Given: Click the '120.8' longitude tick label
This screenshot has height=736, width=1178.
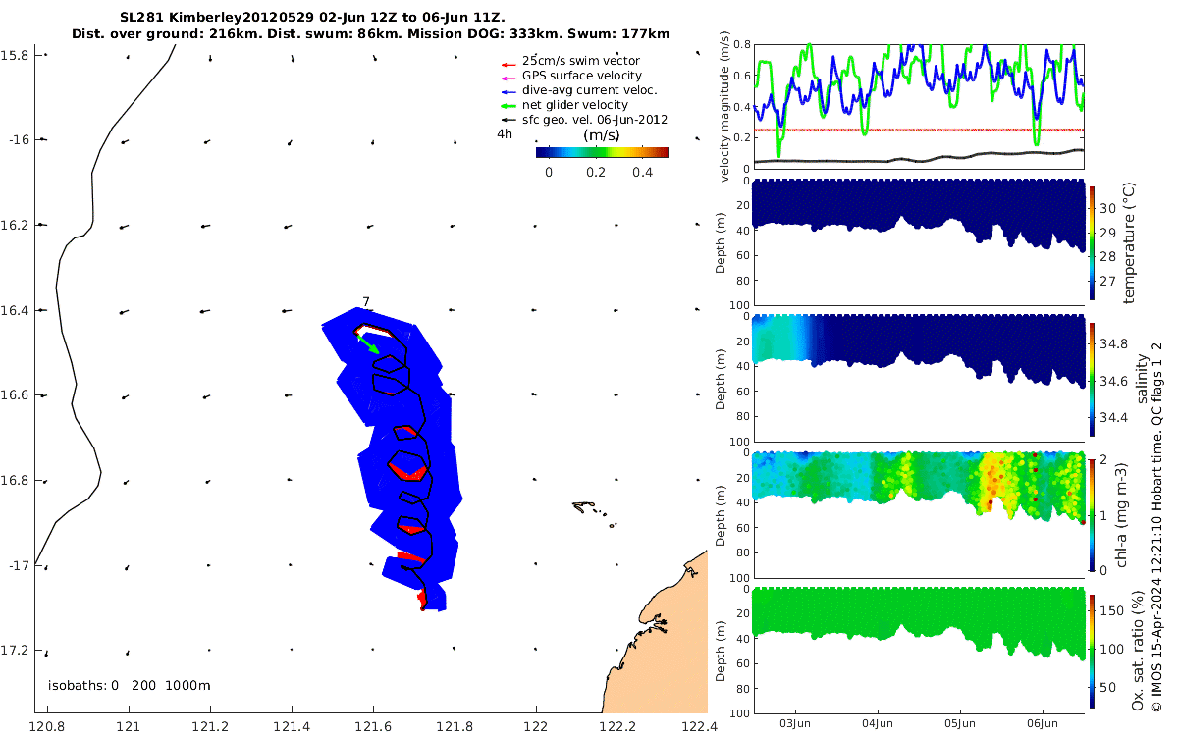Looking at the screenshot, I should pyautogui.click(x=47, y=726).
